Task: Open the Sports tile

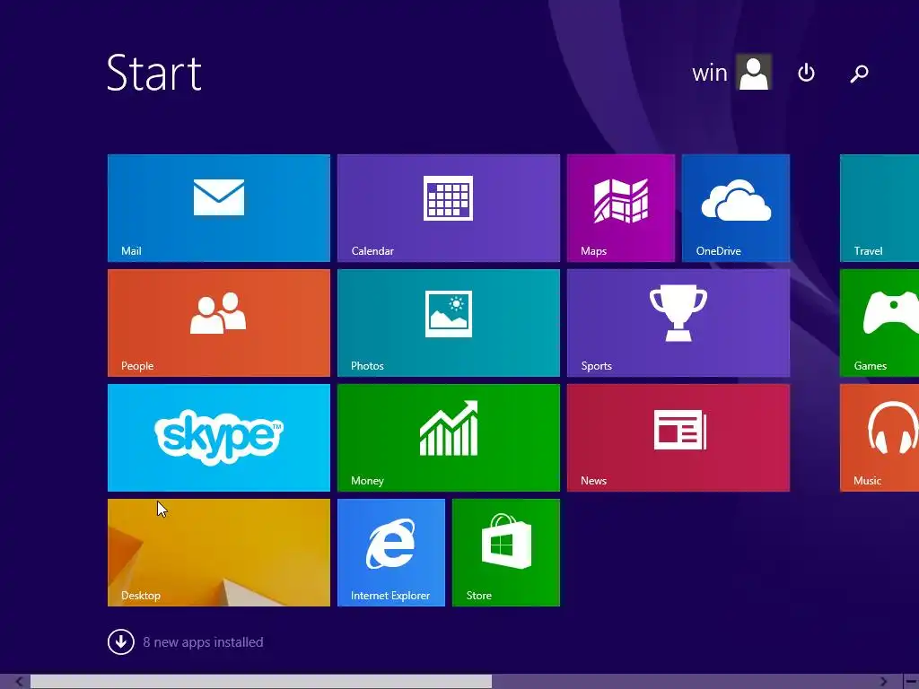Action: pyautogui.click(x=678, y=323)
